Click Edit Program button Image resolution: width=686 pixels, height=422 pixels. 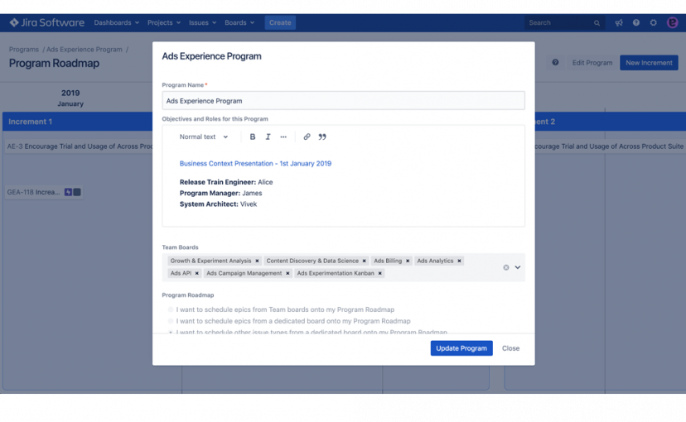[x=592, y=62]
